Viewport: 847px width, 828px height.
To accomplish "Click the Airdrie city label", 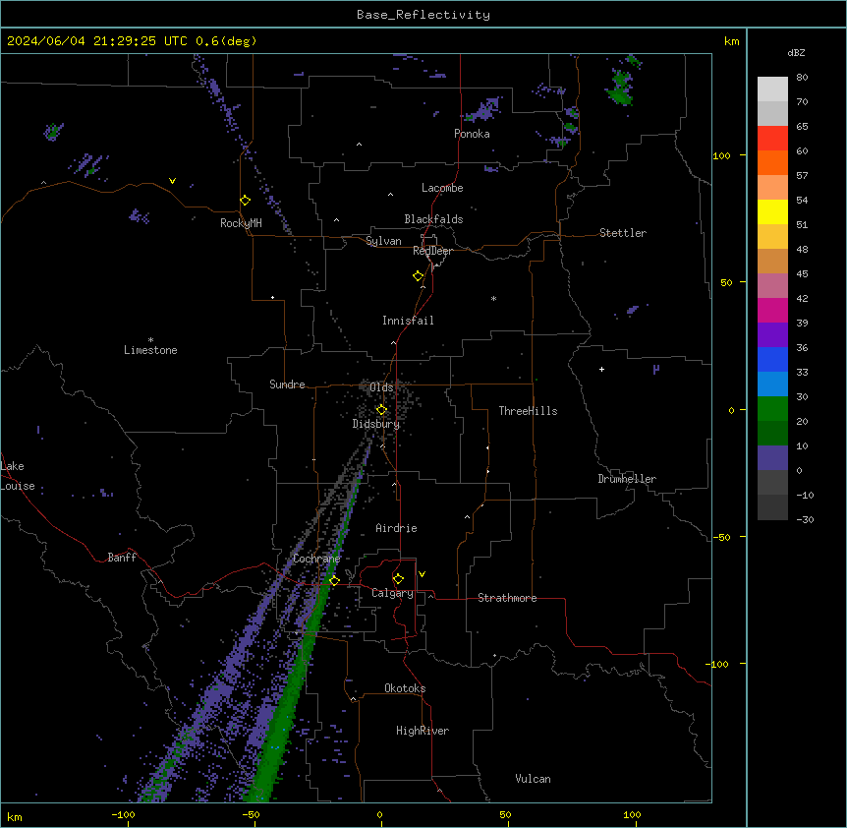I will (397, 528).
